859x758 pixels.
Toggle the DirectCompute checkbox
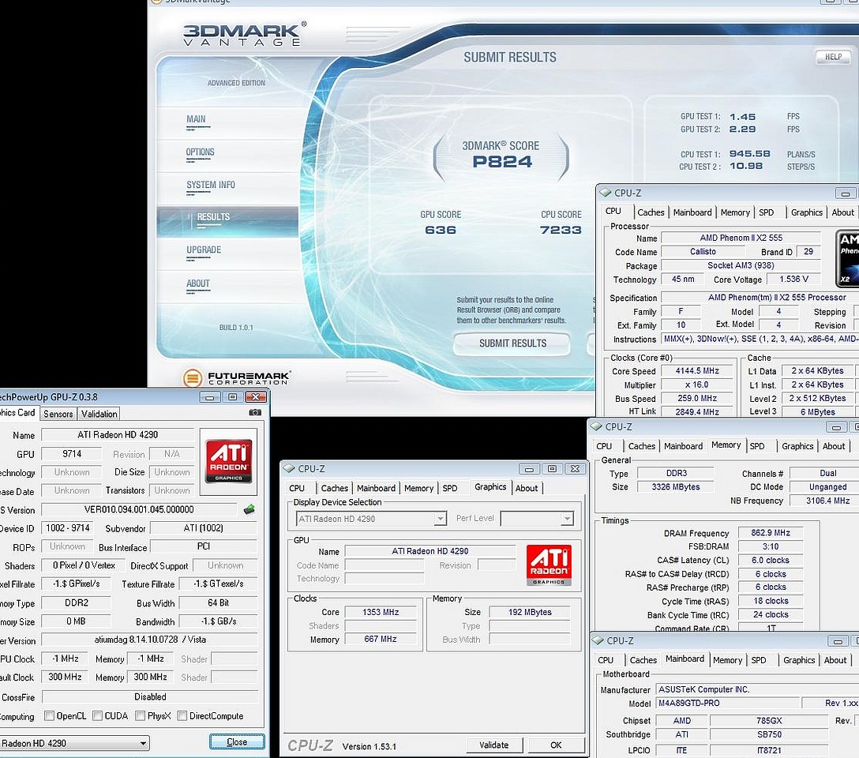(182, 716)
